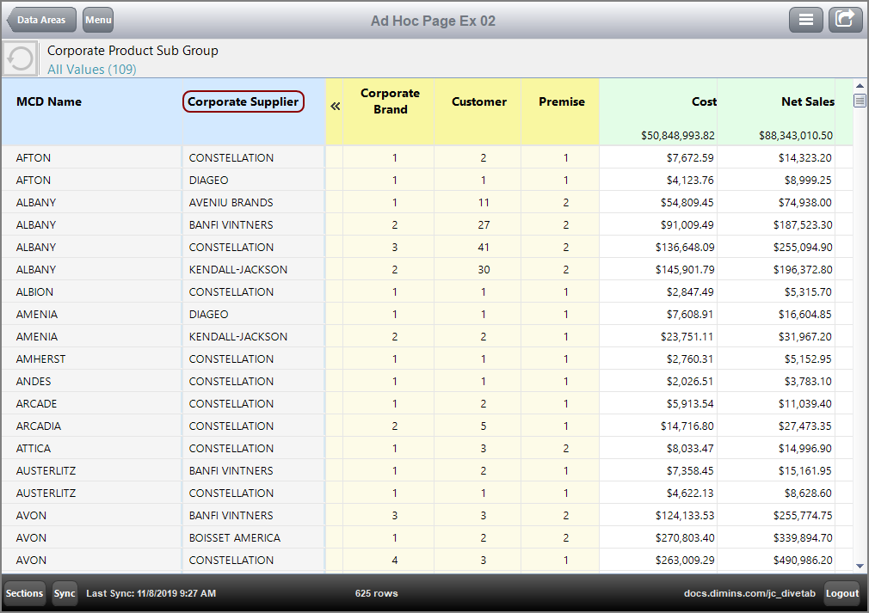Open the Sections menu in status bar
The width and height of the screenshot is (869, 613).
(24, 593)
